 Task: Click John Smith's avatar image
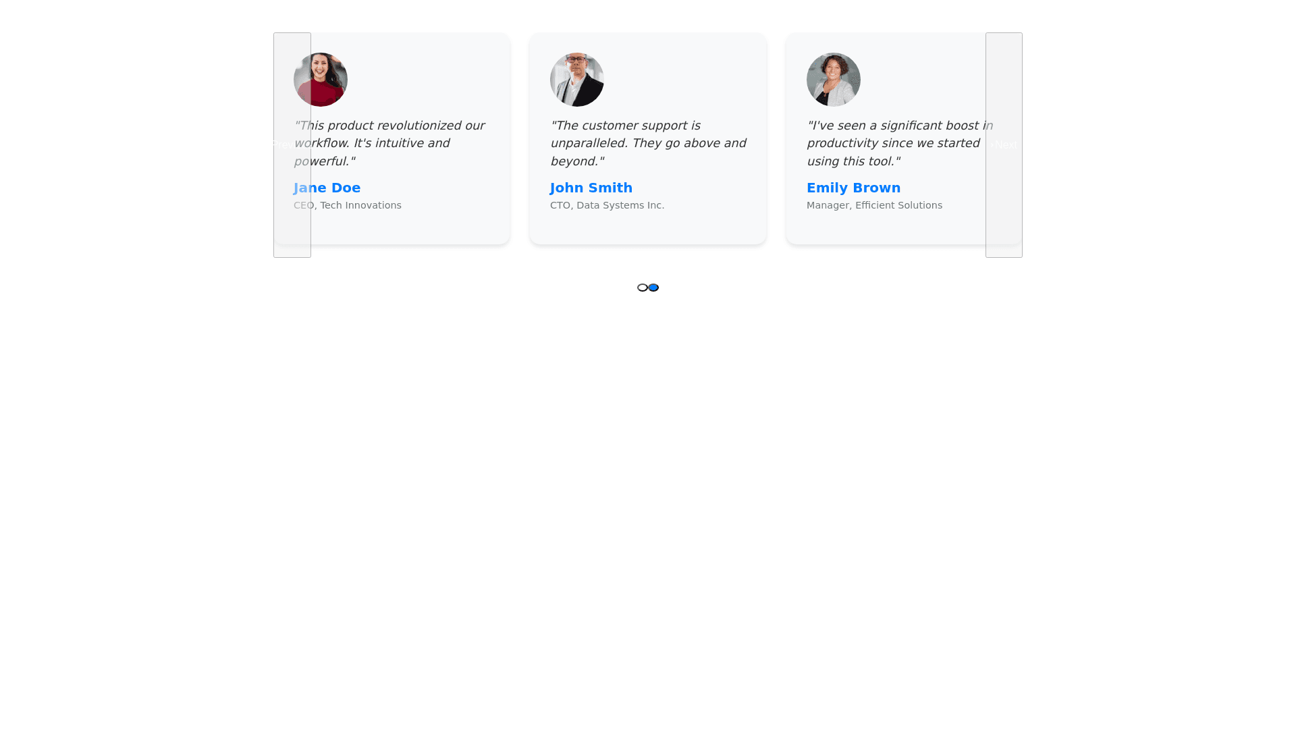coord(576,80)
